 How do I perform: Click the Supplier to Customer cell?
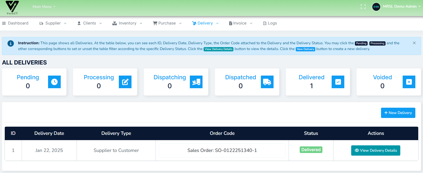point(116,150)
